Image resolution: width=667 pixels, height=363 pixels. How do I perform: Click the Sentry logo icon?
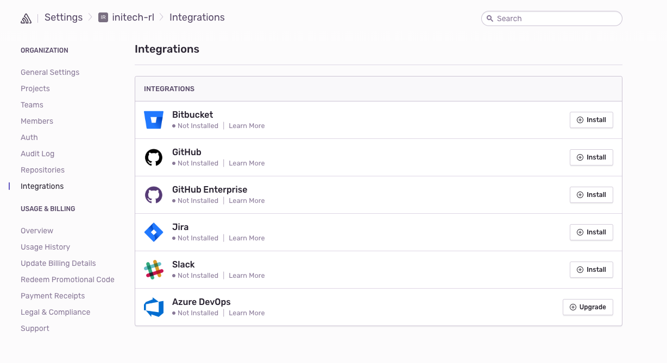[x=26, y=18]
